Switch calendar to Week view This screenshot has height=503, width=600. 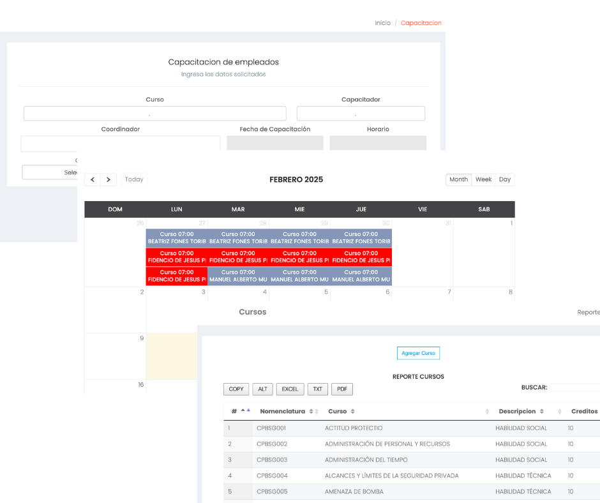coord(483,179)
